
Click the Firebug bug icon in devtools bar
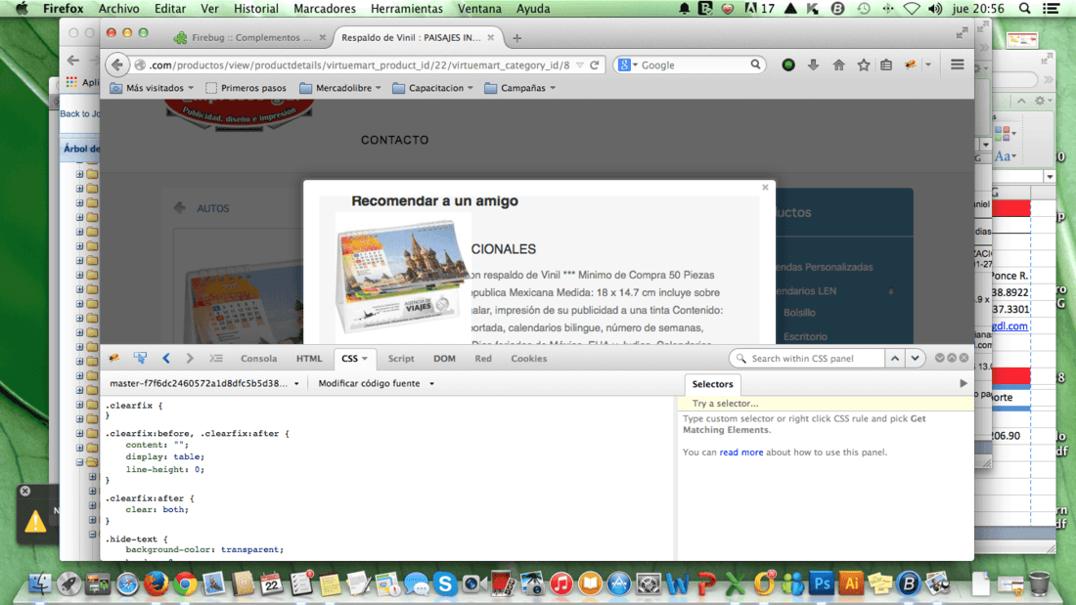[113, 358]
